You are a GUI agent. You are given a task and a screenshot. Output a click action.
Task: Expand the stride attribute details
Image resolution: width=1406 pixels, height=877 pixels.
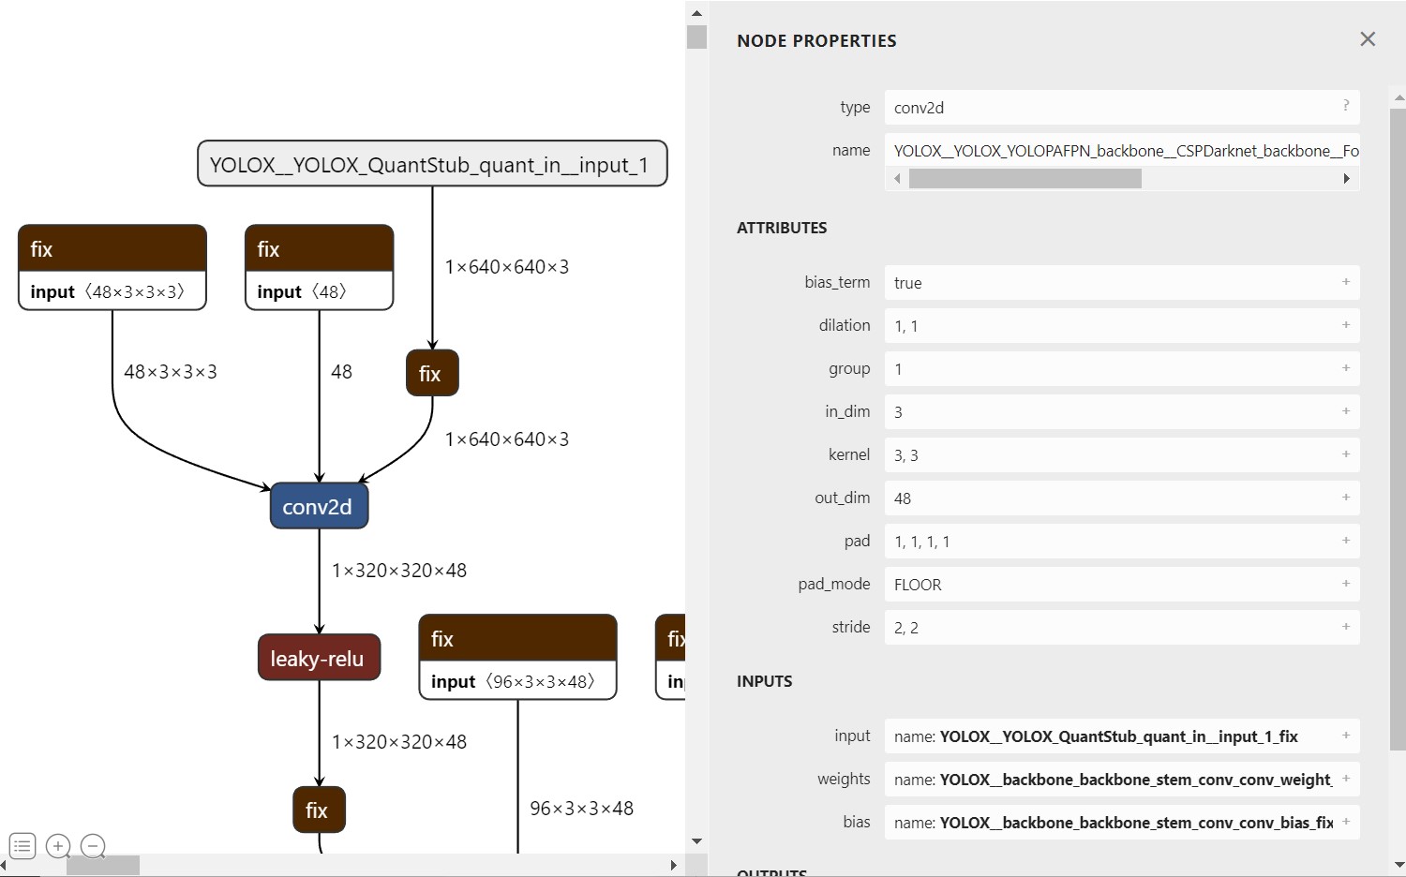coord(1346,627)
